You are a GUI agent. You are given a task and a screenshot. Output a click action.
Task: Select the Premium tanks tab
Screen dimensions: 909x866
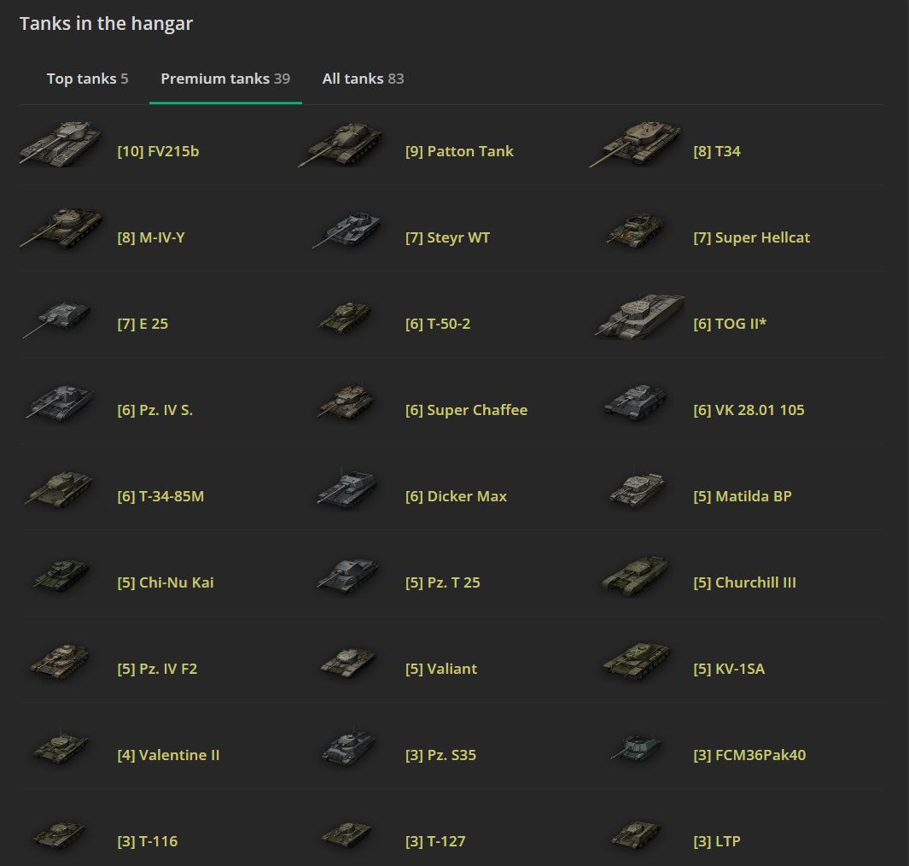pyautogui.click(x=225, y=79)
